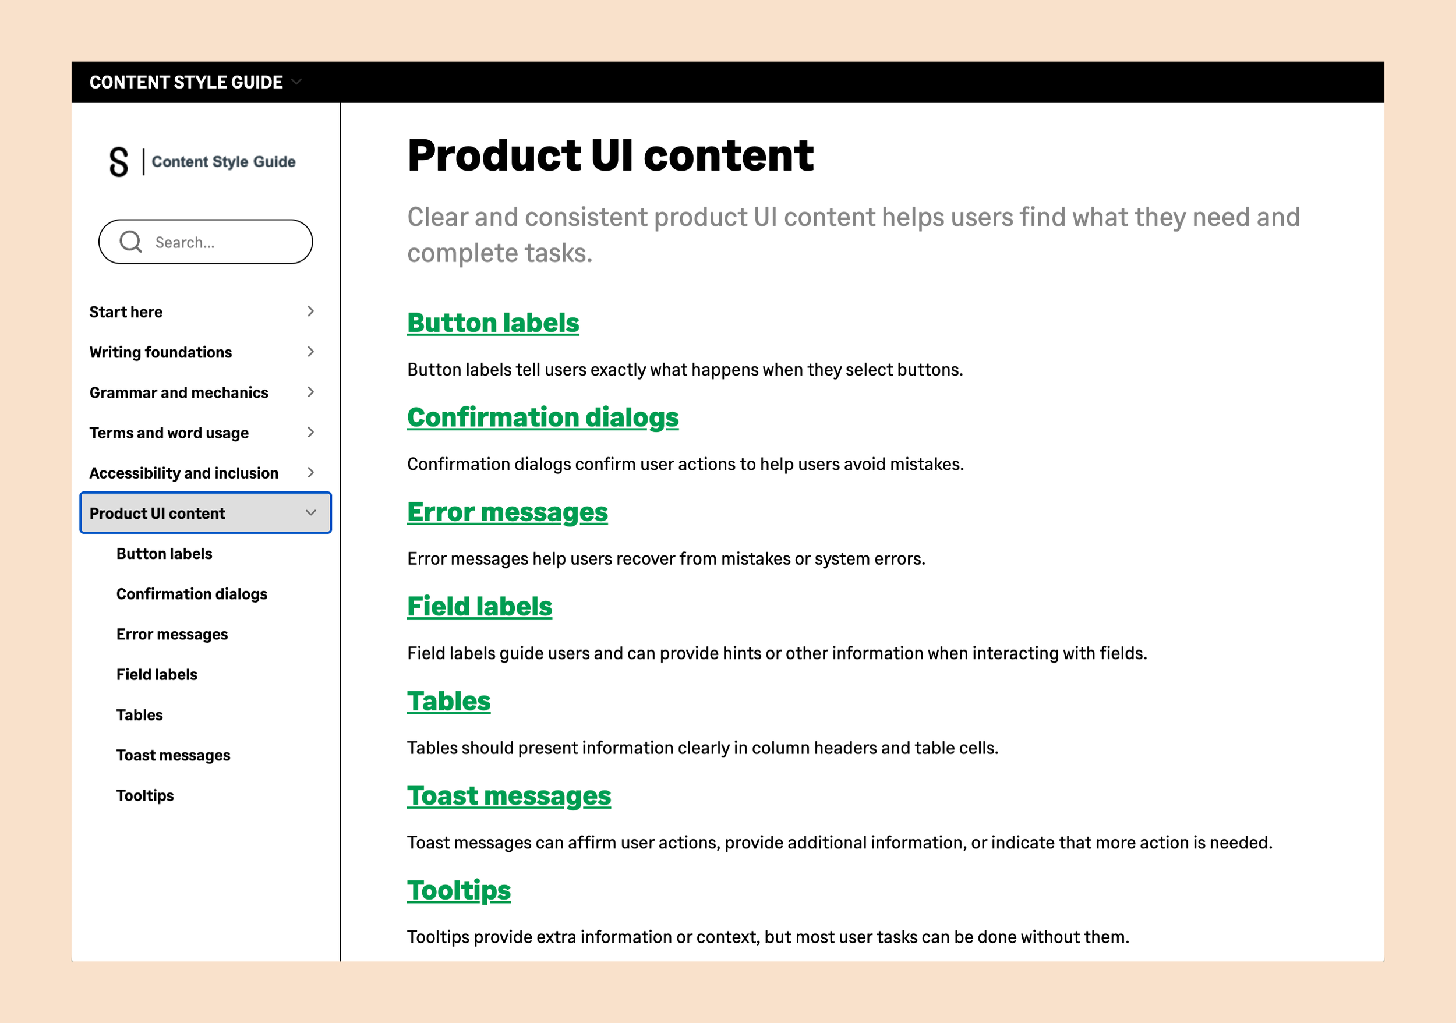Open the Field labels heading link
Viewport: 1456px width, 1023px height.
click(479, 607)
